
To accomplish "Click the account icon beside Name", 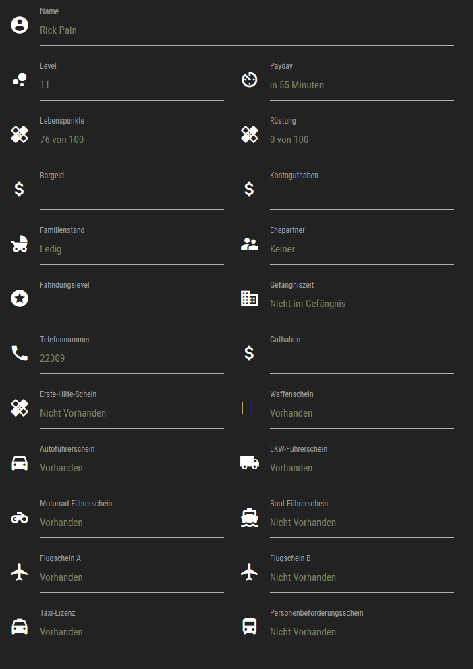I will point(20,25).
